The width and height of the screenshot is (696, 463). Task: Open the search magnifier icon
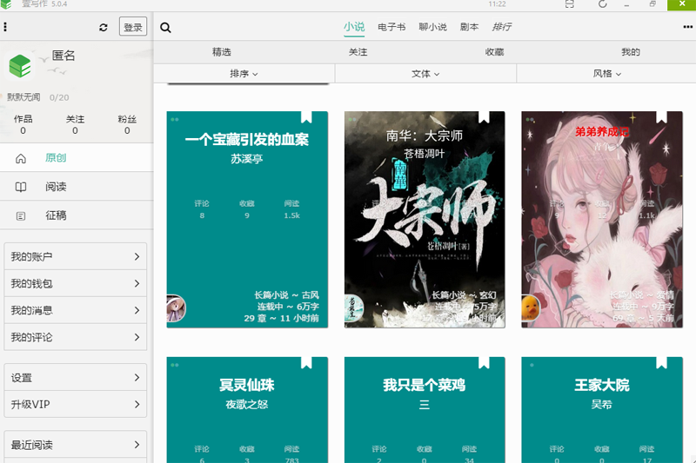165,28
